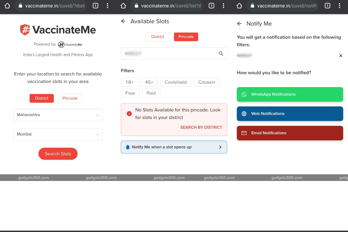Screen dimensions: 348x232
Task: Open three-dot menu in second browser
Action: [224, 6]
